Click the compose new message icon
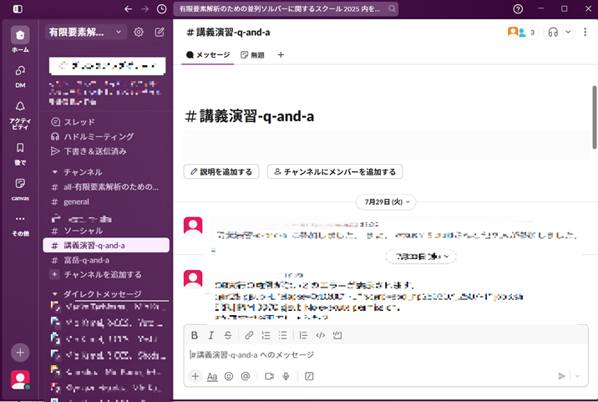Screen dimensions: 598x402 [x=160, y=32]
